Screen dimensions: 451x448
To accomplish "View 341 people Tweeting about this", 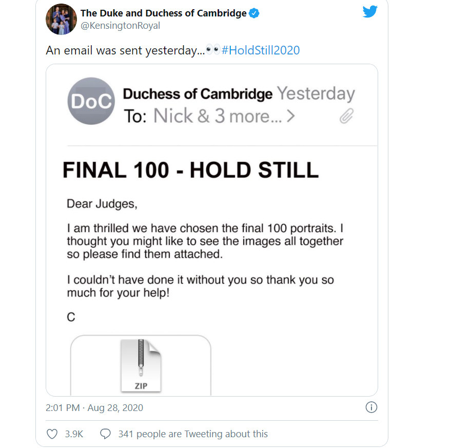I will coord(193,434).
